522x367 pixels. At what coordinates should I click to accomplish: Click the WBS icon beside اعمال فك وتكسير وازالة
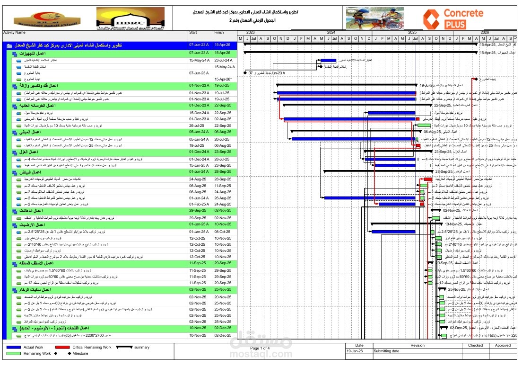coord(15,86)
